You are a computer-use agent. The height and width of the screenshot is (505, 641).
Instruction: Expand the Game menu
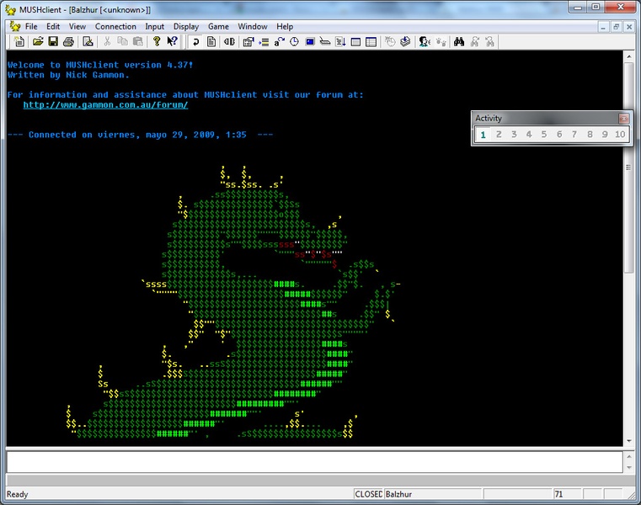(x=218, y=26)
